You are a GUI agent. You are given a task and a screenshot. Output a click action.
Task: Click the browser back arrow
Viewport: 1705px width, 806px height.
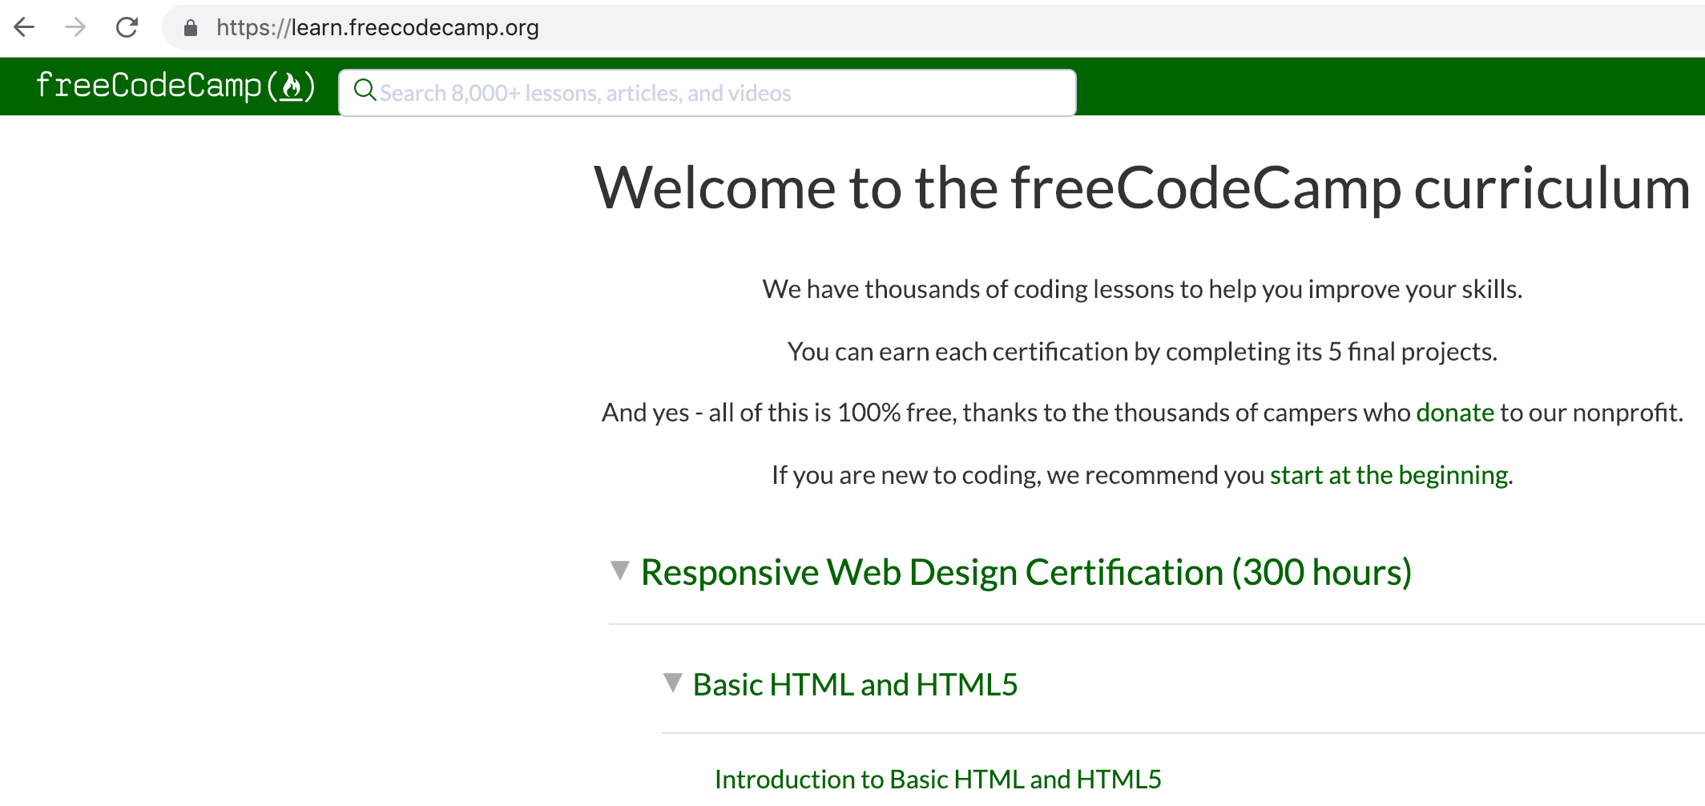25,27
